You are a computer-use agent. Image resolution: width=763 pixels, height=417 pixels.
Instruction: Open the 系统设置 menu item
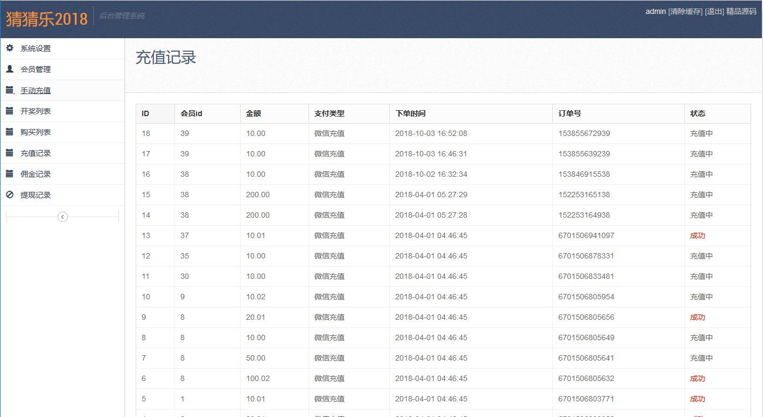(x=36, y=48)
